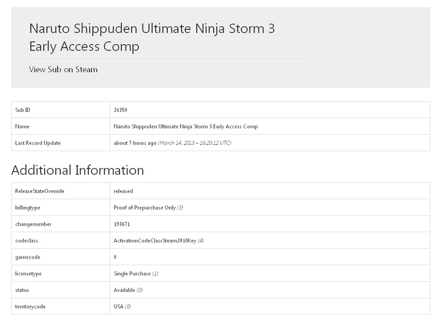Select the Sub ID value 26350

tap(120, 110)
